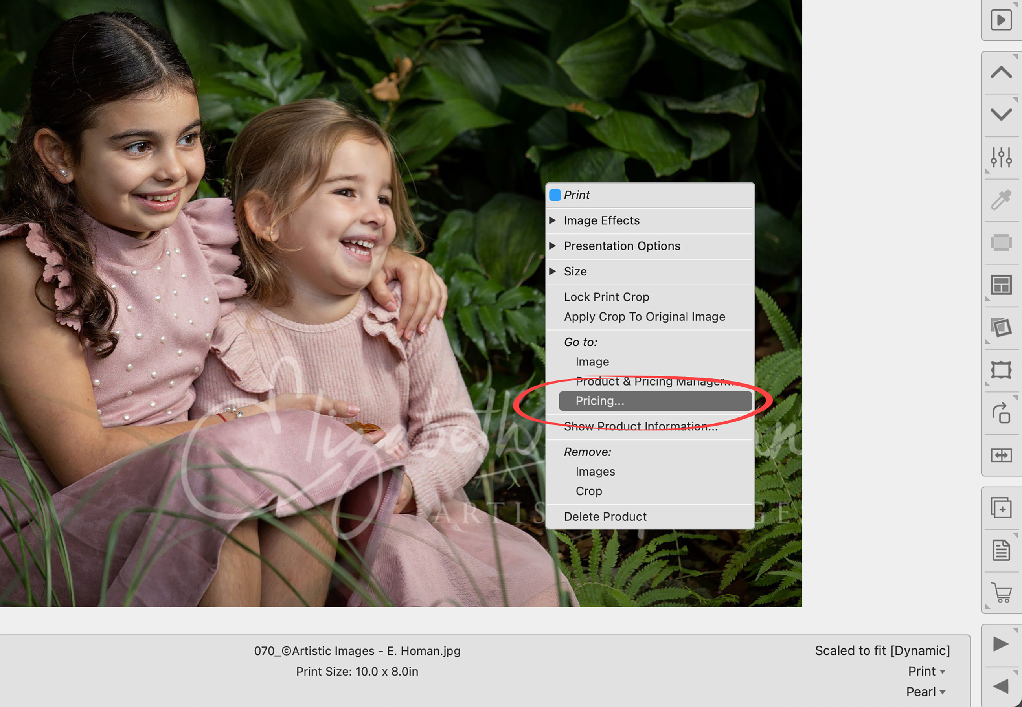This screenshot has height=707, width=1022.
Task: Select Delete Product menu entry
Action: 605,516
